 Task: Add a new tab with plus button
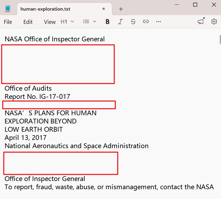click(121, 9)
